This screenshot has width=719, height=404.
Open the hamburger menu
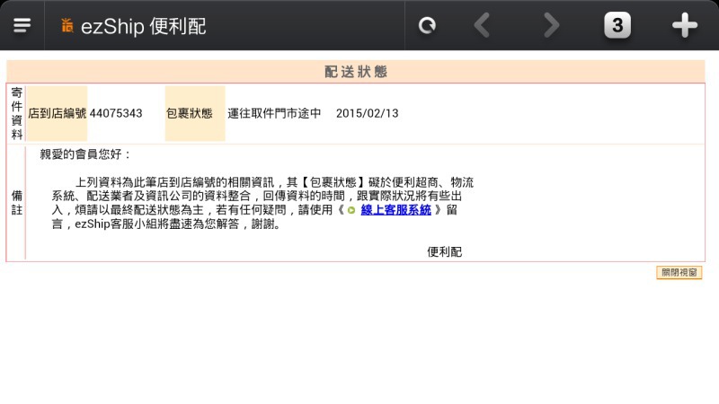click(22, 25)
